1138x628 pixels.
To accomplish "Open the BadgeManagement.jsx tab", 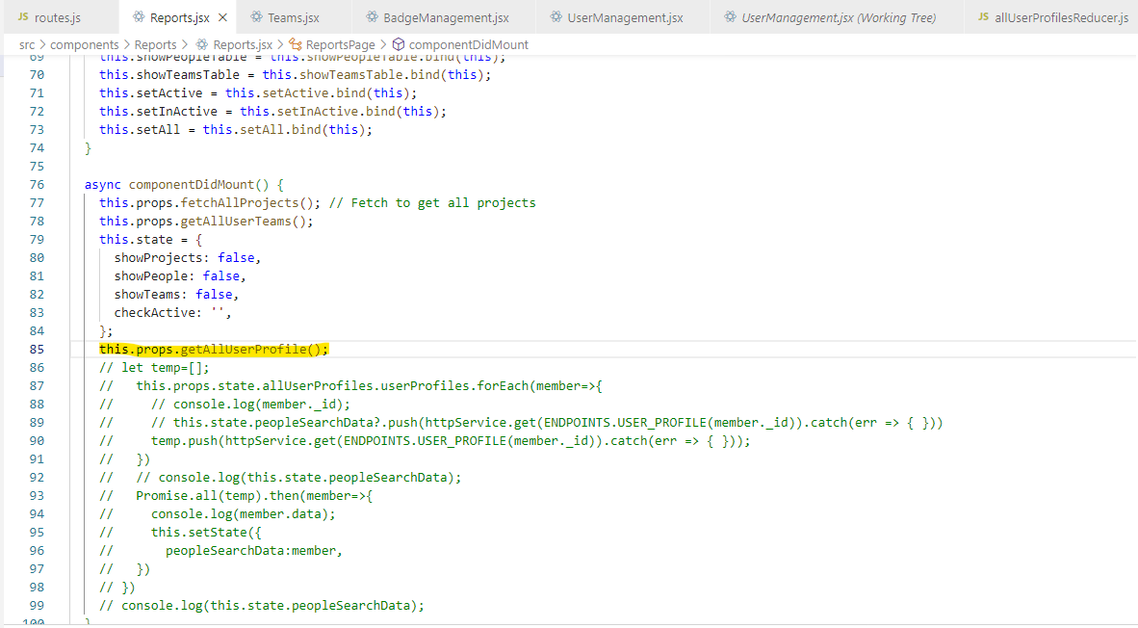I will pyautogui.click(x=446, y=17).
